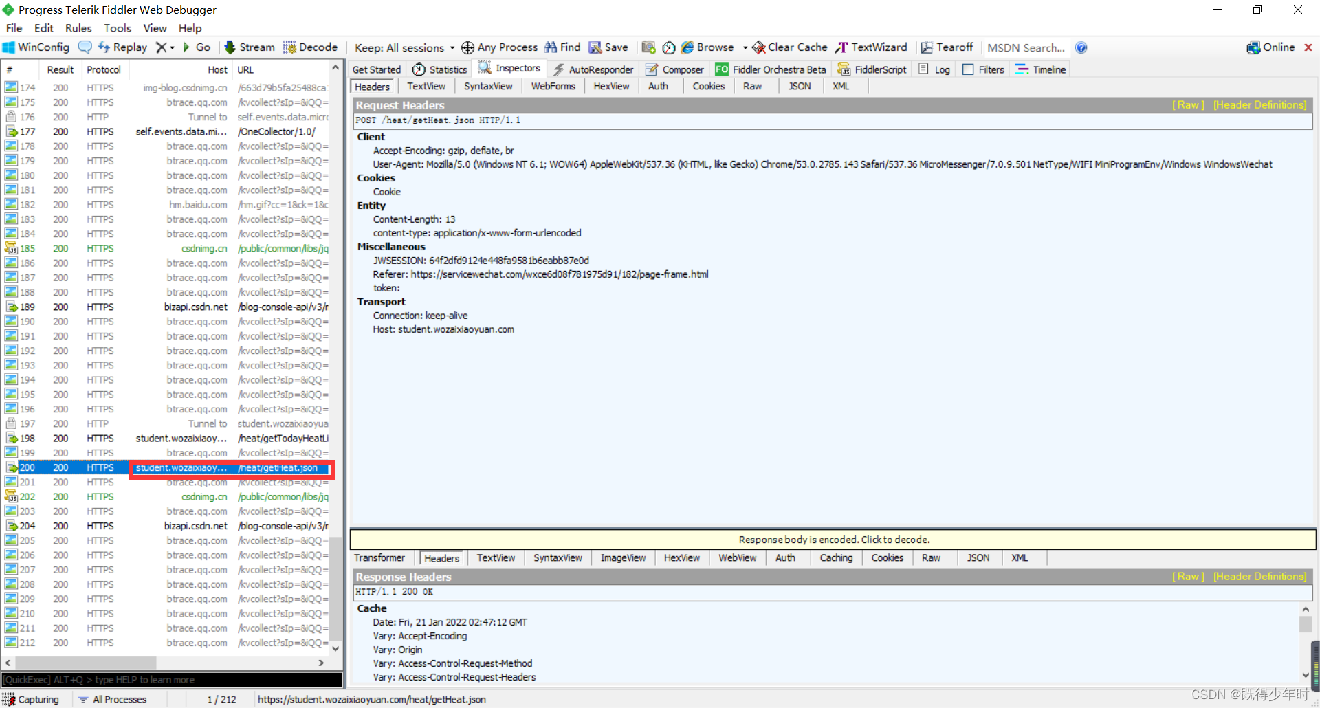Click the timer stopwatch icon
Screen dimensions: 1320x708
pyautogui.click(x=669, y=47)
